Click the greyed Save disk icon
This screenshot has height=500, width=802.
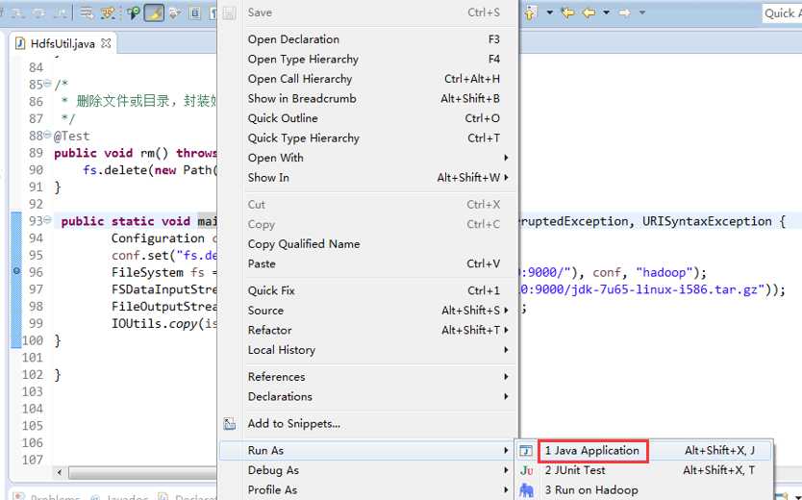coord(229,12)
